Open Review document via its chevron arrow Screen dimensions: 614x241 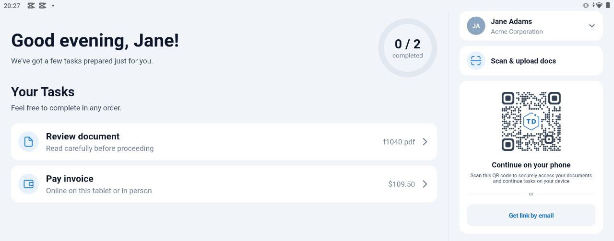[x=425, y=142]
